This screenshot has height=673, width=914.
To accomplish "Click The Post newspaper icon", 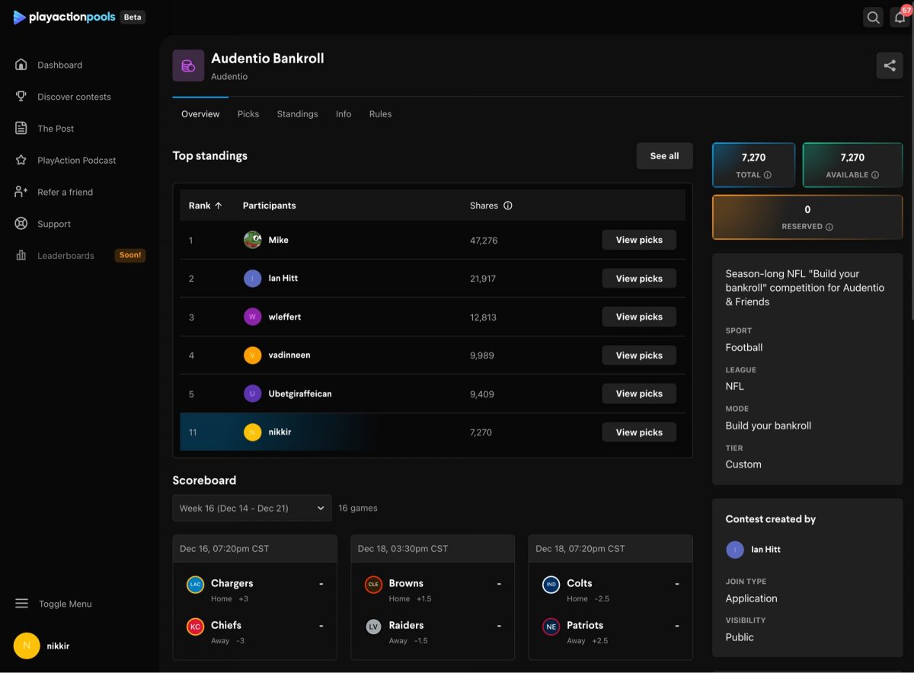I will [x=21, y=129].
